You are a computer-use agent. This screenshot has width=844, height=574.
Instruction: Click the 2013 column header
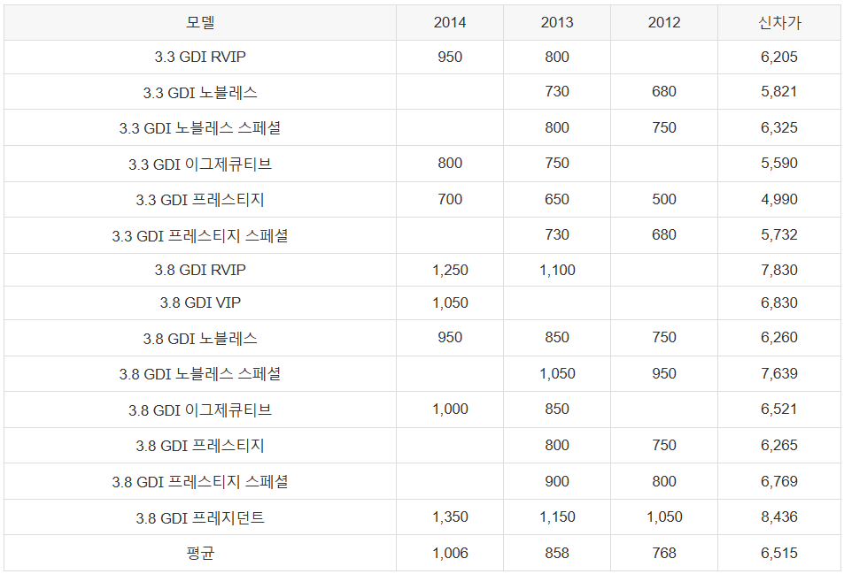coord(556,23)
